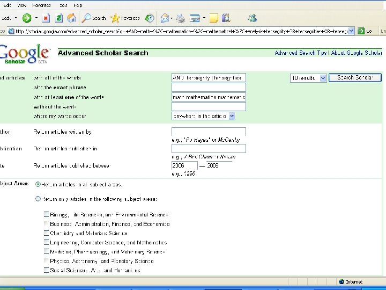Click the Google Scholar logo
This screenshot has height=290, width=386.
[25, 54]
